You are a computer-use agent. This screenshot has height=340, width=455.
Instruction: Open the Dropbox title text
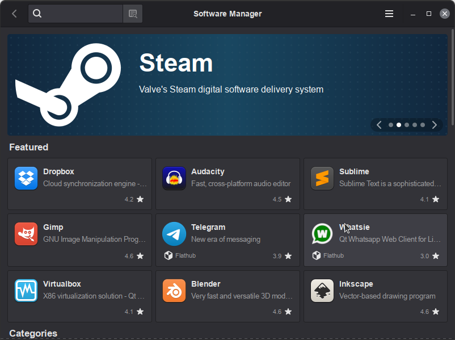point(58,171)
